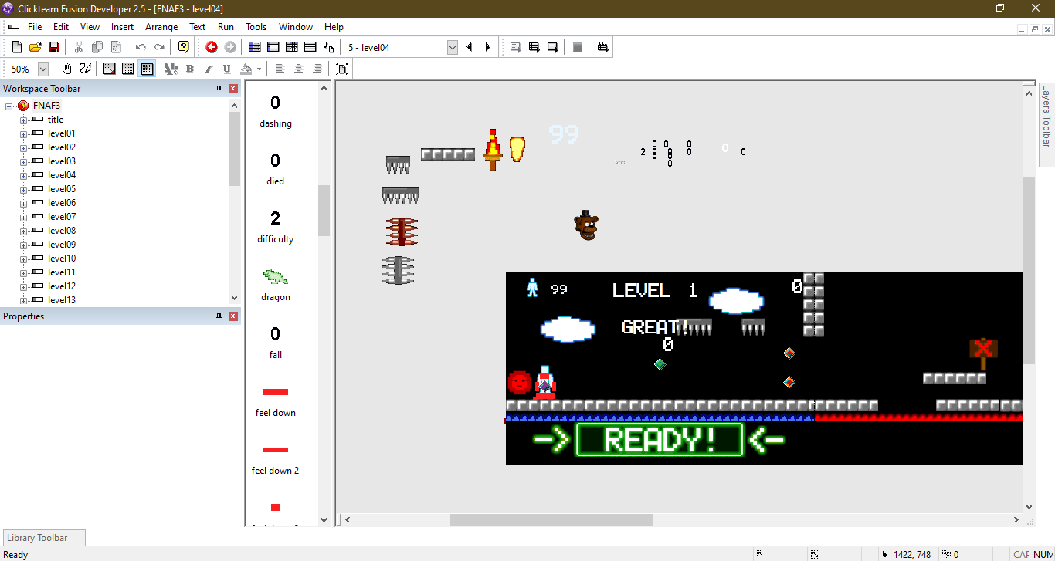
Task: Select the Paint mode tool
Action: tap(86, 69)
